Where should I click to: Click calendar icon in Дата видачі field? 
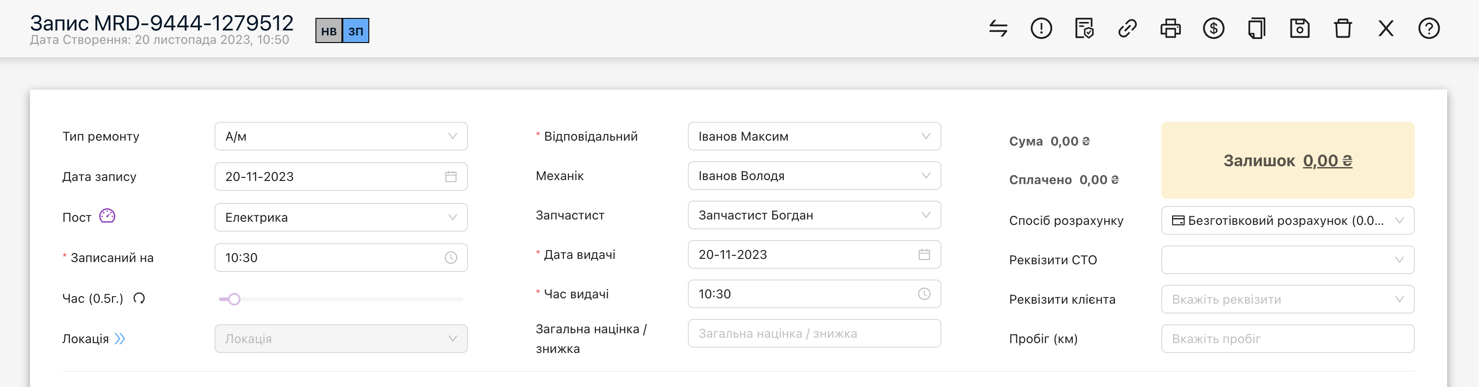tap(924, 254)
